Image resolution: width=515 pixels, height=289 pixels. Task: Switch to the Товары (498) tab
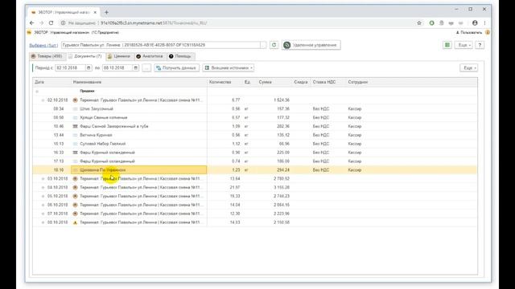tap(47, 56)
